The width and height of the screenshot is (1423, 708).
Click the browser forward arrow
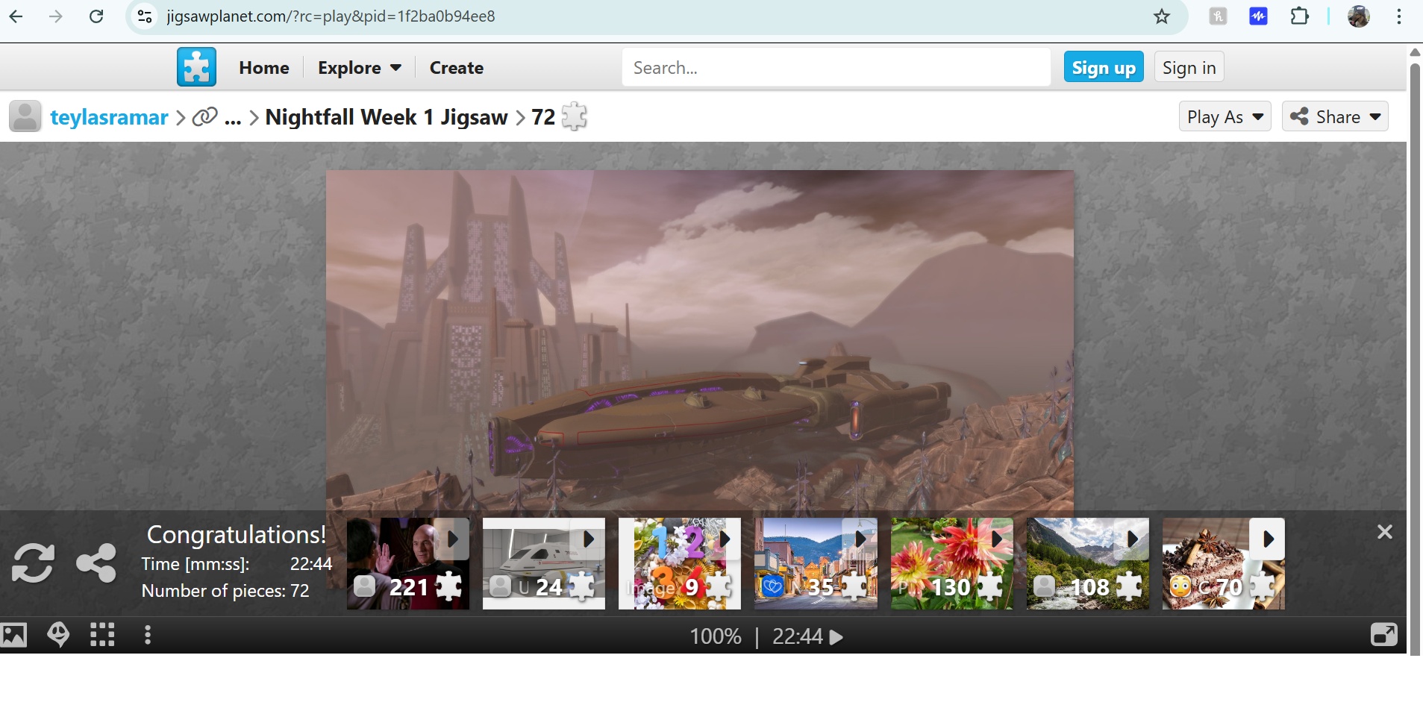tap(56, 16)
